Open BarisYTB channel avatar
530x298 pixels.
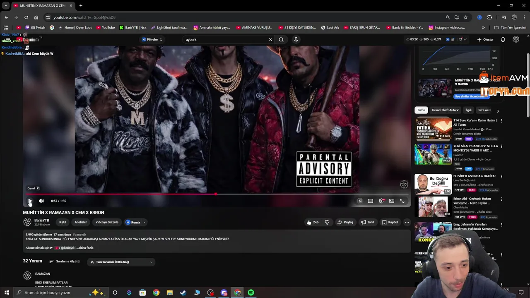pos(27,222)
